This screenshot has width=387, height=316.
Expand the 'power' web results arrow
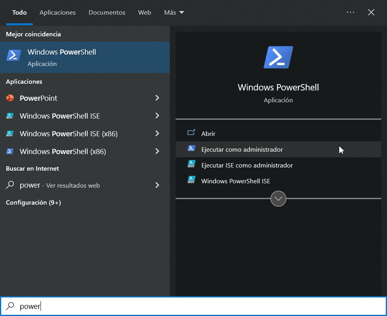[x=157, y=185]
